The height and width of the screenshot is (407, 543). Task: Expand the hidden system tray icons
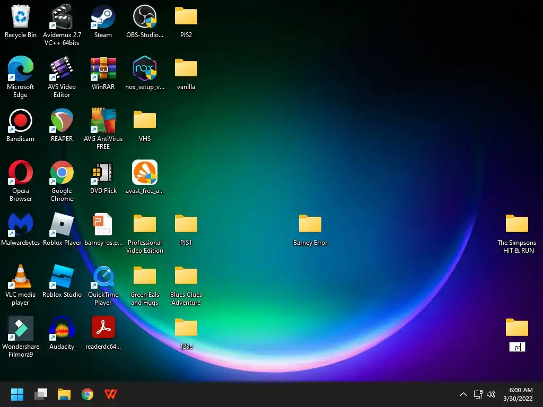click(463, 394)
